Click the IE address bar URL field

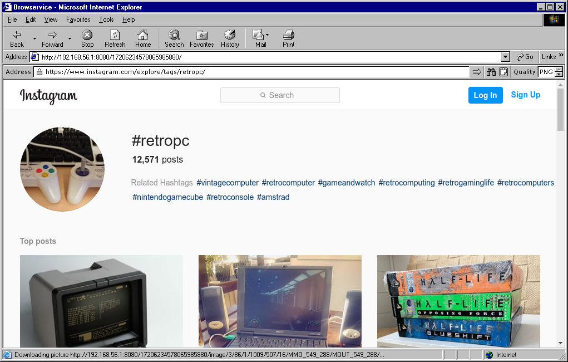coord(266,57)
